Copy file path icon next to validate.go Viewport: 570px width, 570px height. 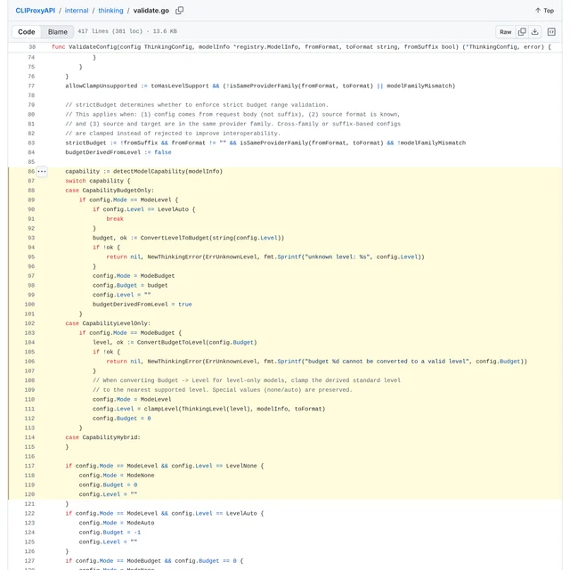[x=179, y=11]
